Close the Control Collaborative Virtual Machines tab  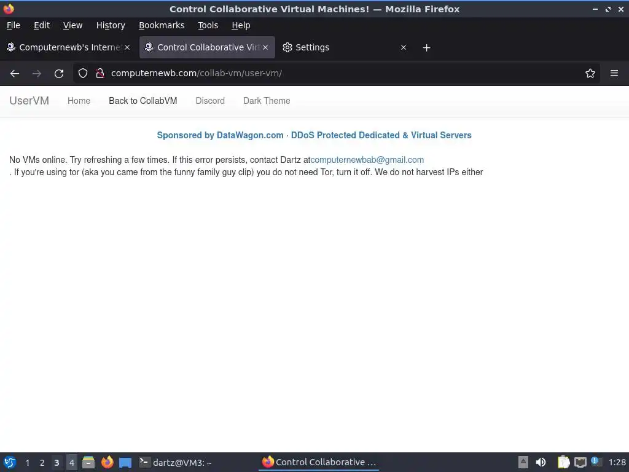265,47
